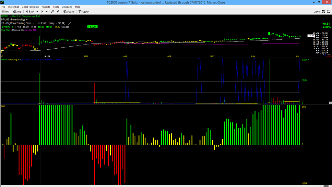This screenshot has height=187, width=332.
Task: Change the Daily time frame dropdown
Action: coord(53,23)
